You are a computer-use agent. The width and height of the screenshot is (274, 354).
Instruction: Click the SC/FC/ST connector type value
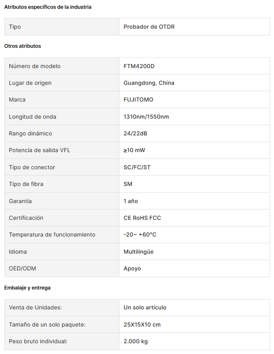(137, 167)
